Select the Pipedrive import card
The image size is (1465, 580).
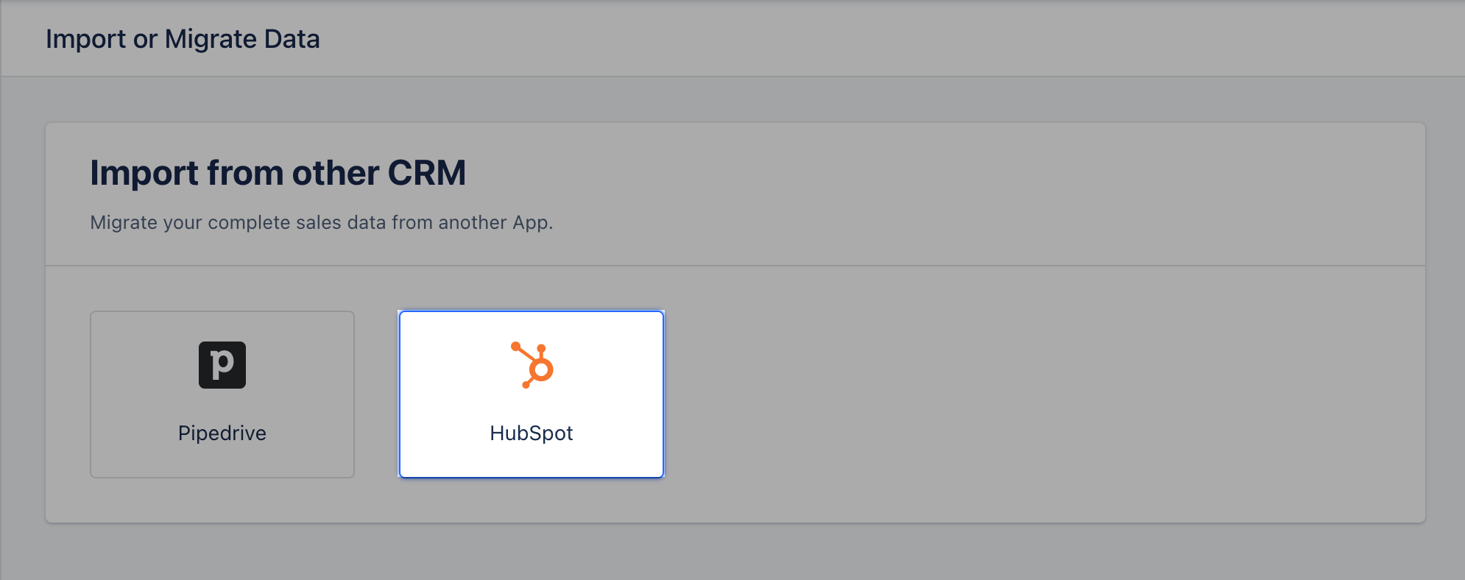222,395
